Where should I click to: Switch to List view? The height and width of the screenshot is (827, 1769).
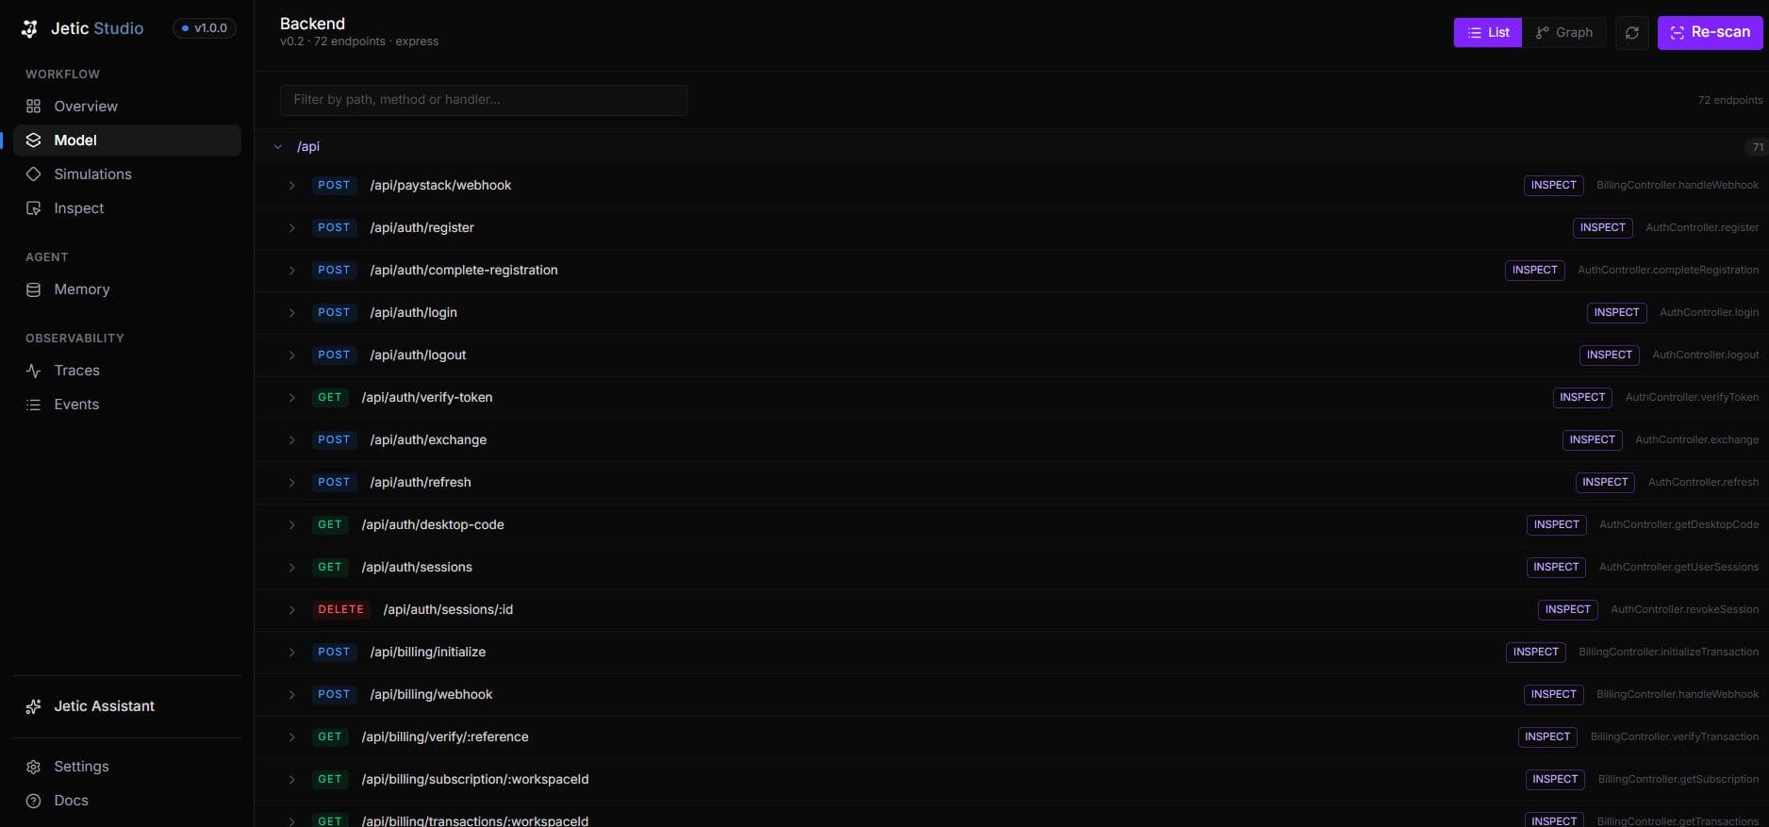1488,32
